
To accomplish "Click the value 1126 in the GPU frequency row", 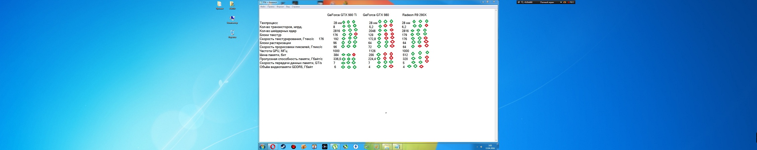I will coord(372,51).
